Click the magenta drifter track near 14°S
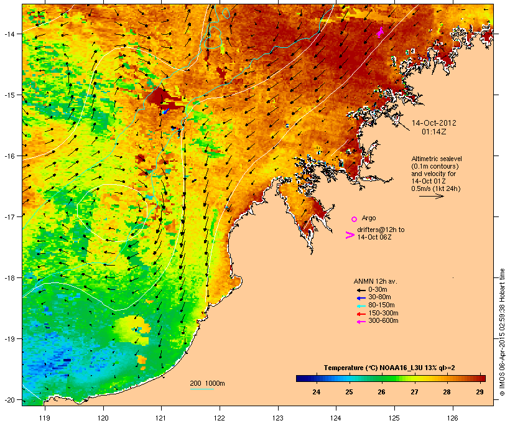 tap(380, 32)
